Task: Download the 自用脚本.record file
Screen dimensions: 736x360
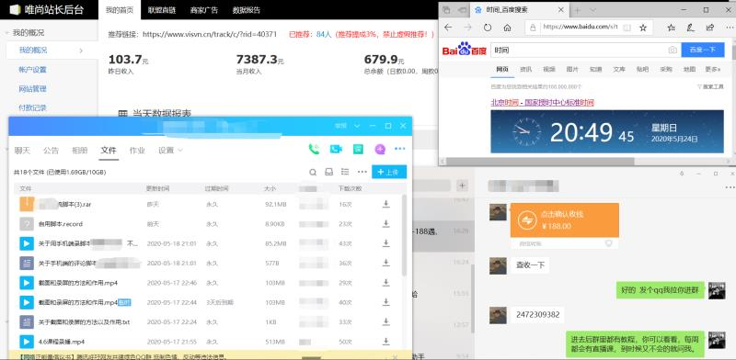Action: pyautogui.click(x=385, y=223)
